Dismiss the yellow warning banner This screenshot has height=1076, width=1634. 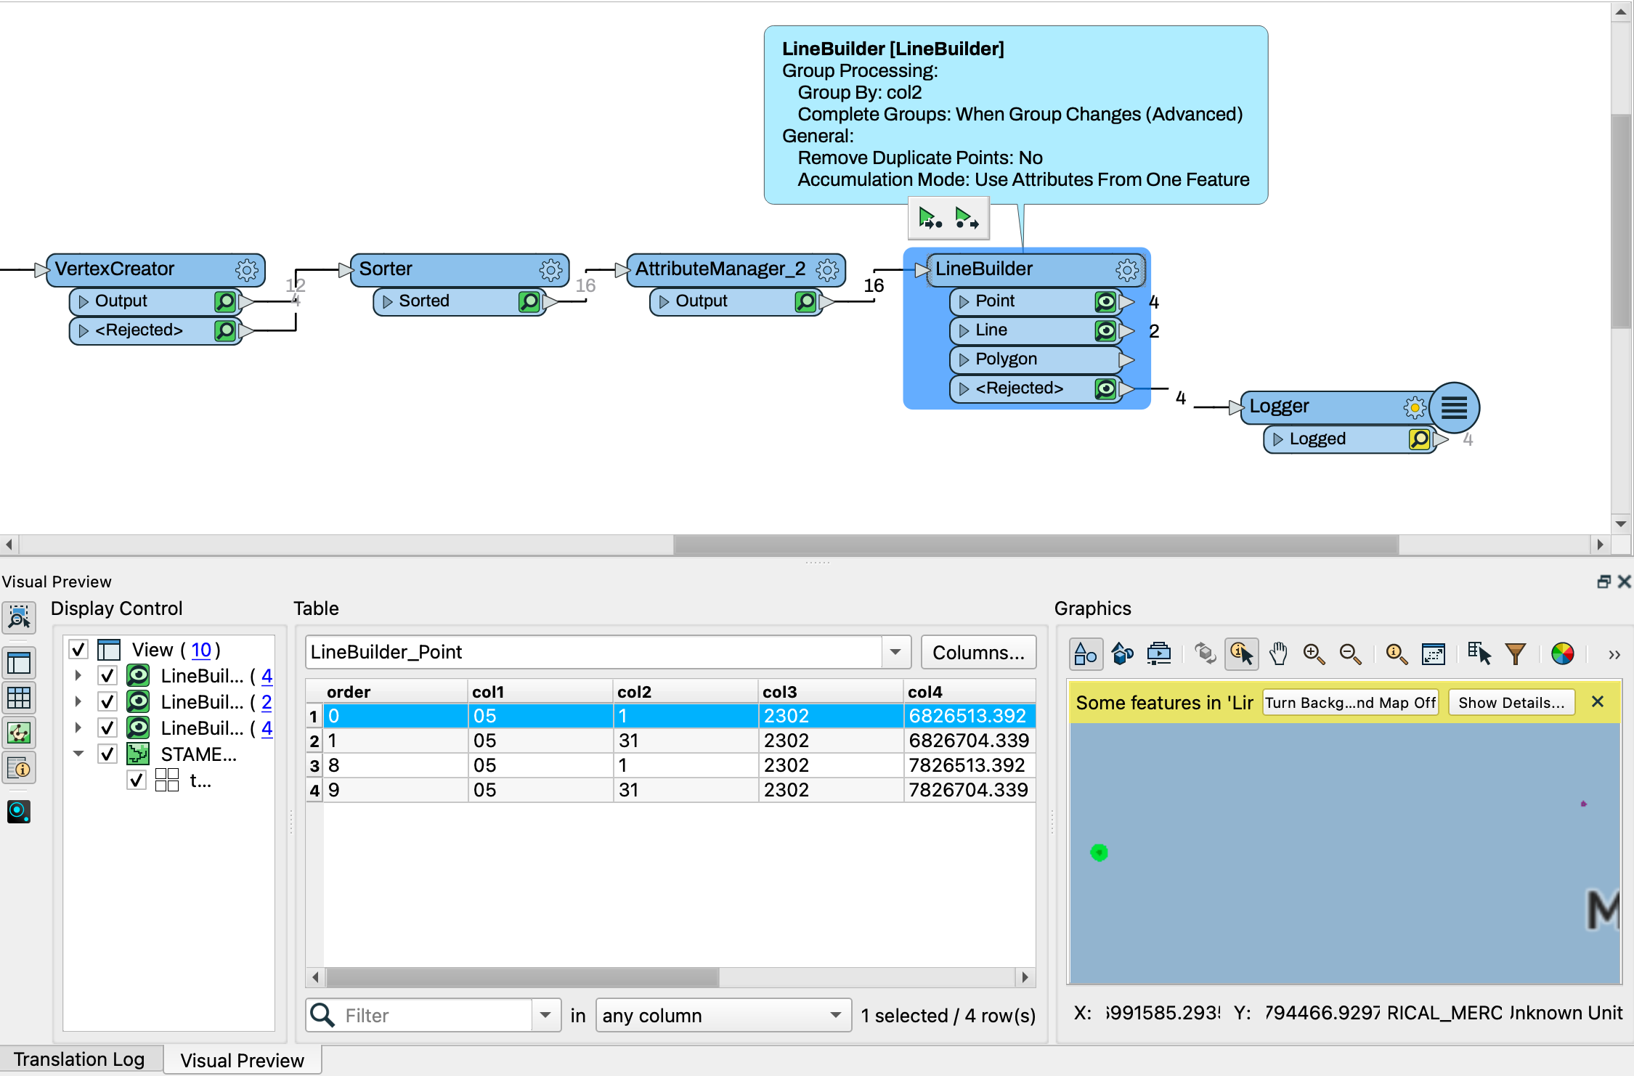[1598, 702]
